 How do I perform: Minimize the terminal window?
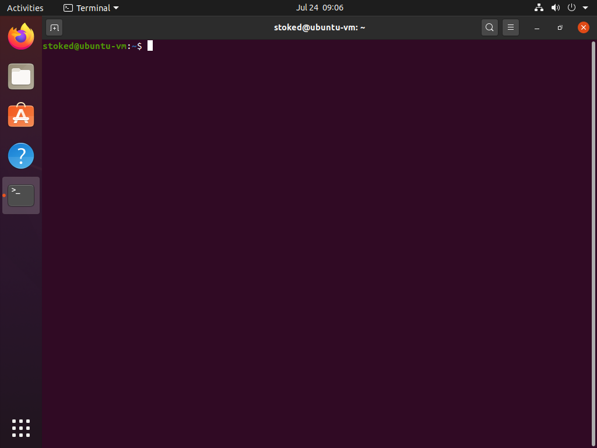click(537, 27)
